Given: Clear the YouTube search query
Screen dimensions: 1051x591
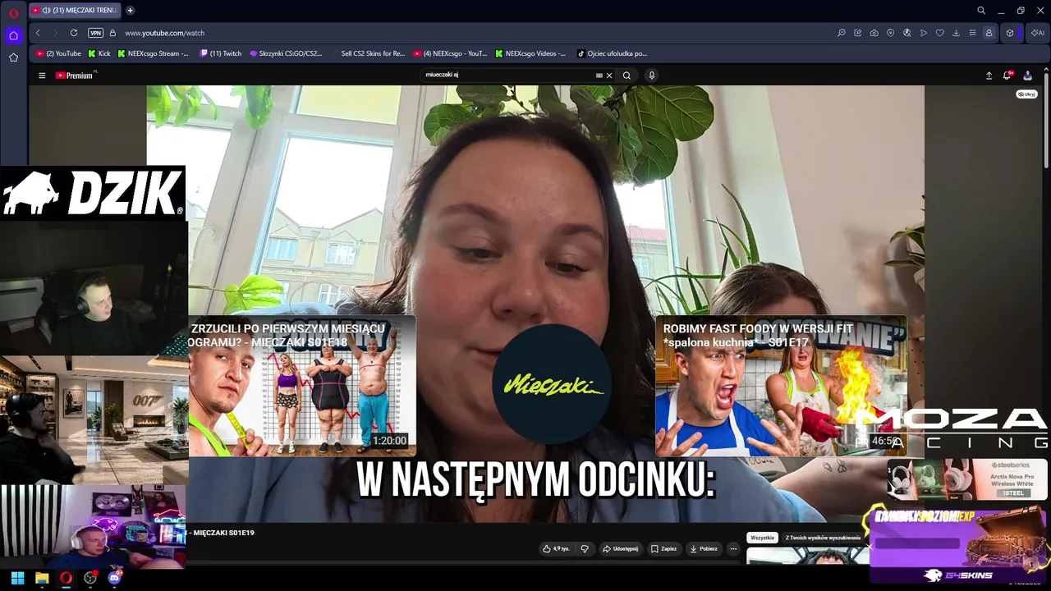Looking at the screenshot, I should (x=609, y=76).
